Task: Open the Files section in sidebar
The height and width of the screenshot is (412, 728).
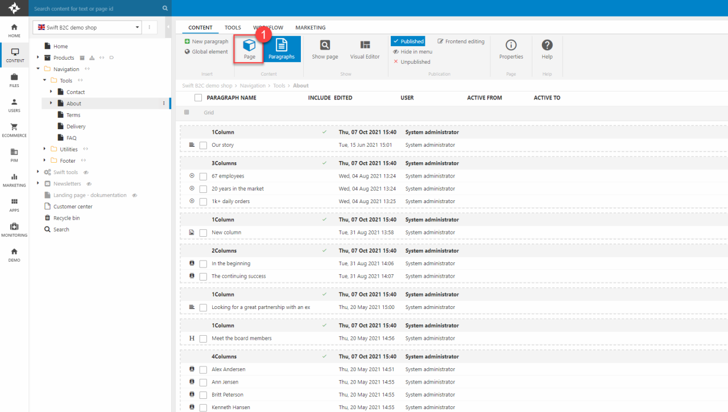Action: [x=14, y=80]
